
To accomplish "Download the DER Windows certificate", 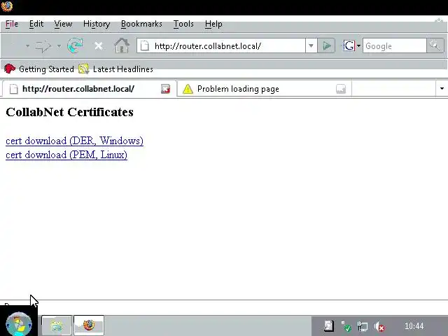I will (x=74, y=141).
